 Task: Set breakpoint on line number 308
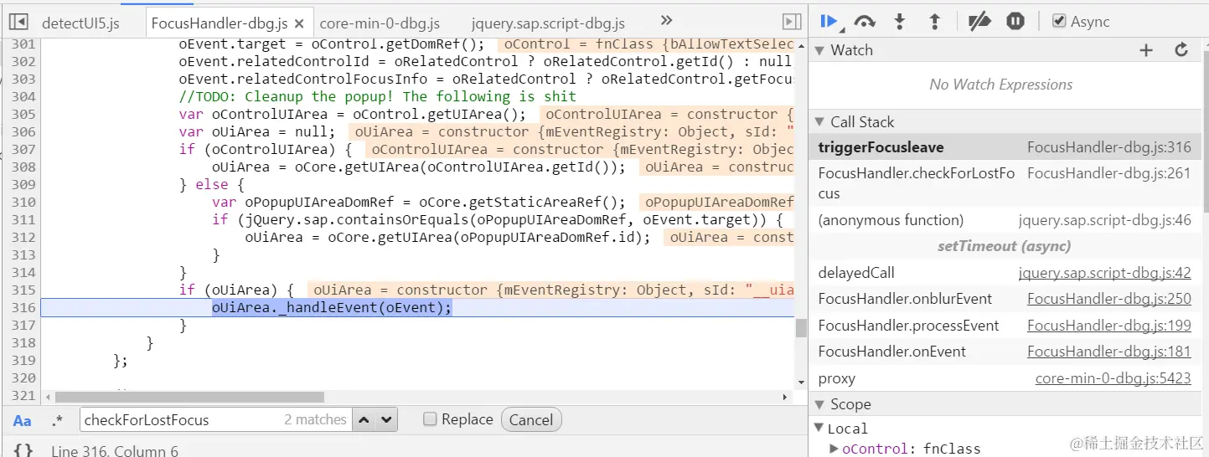pos(24,167)
